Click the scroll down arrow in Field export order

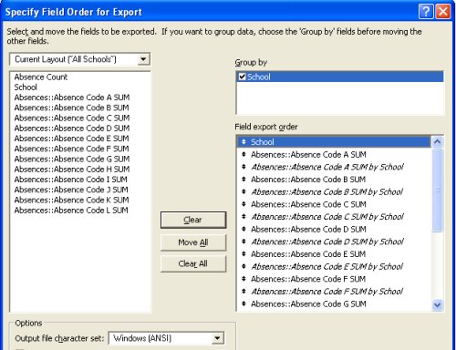[437, 304]
